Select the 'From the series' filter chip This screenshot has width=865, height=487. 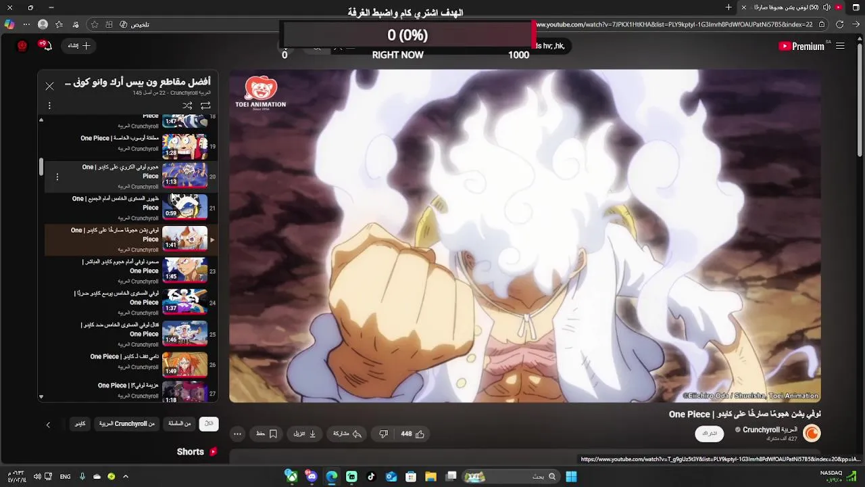coord(180,424)
